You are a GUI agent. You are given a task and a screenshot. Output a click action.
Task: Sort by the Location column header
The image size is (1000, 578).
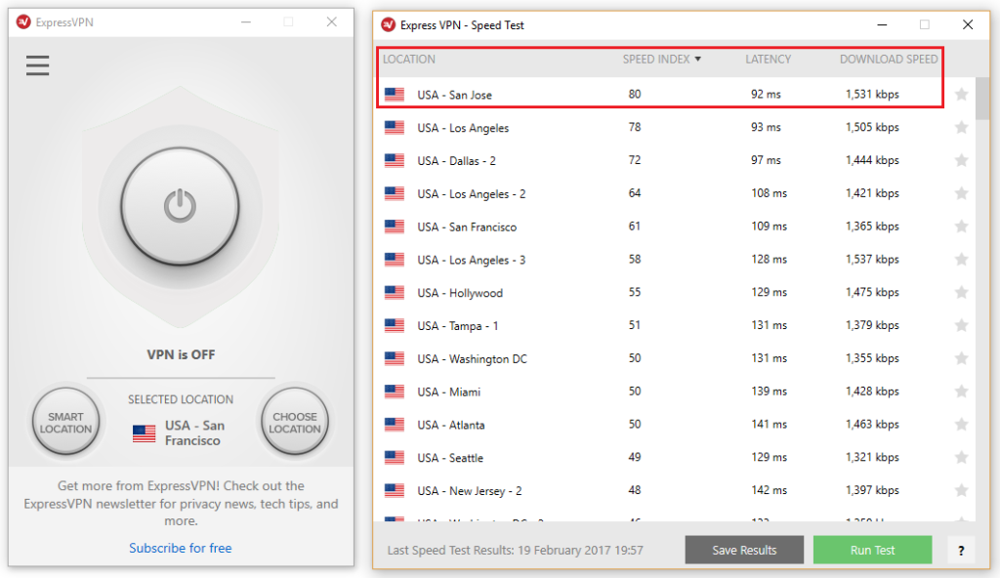(x=409, y=60)
